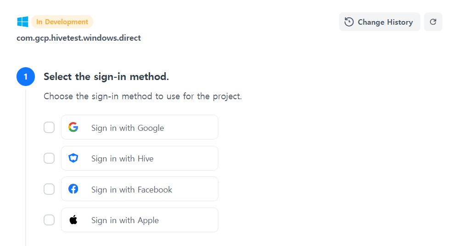
Task: Click the Google logo icon
Action: (73, 128)
